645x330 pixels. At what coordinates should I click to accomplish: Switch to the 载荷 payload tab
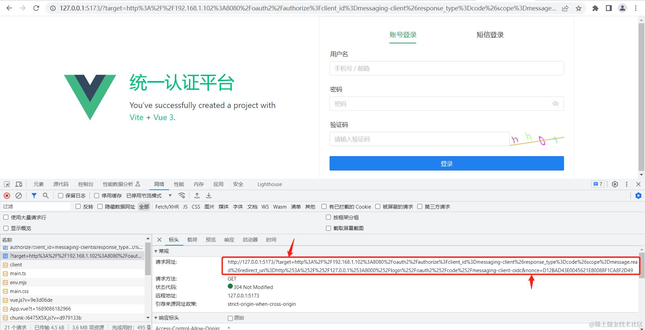[192, 240]
